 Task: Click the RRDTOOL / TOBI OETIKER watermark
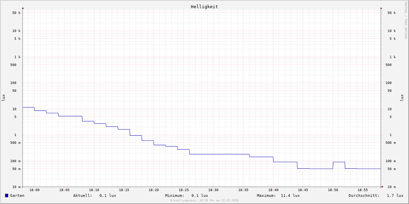406,20
